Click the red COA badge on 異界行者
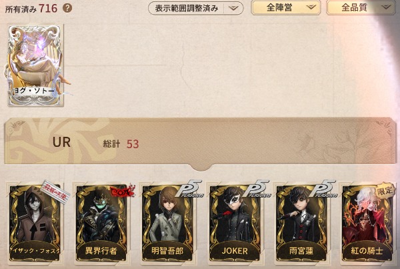The image size is (400, 269). (123, 192)
